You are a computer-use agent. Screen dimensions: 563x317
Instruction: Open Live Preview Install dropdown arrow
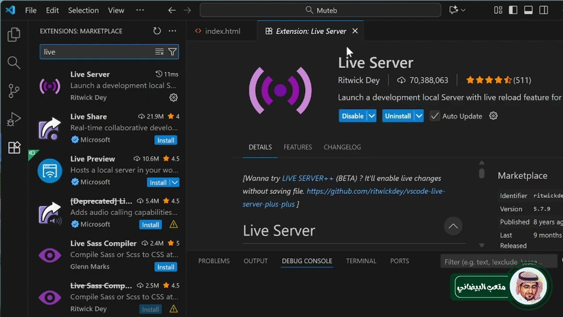175,182
